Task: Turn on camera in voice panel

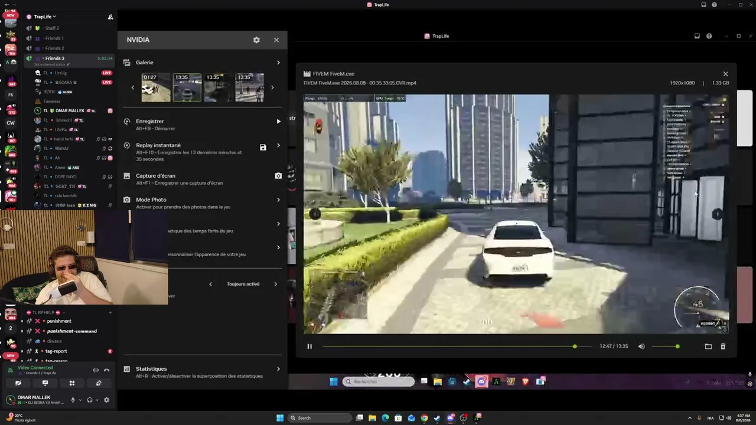Action: coord(18,383)
